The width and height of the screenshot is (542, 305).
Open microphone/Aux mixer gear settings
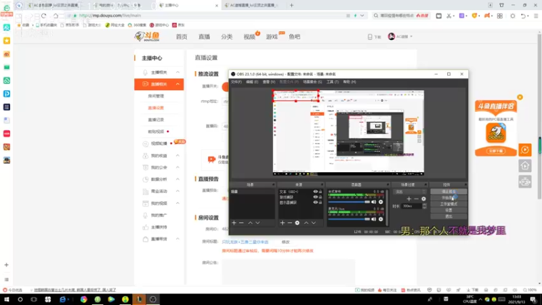tap(381, 219)
